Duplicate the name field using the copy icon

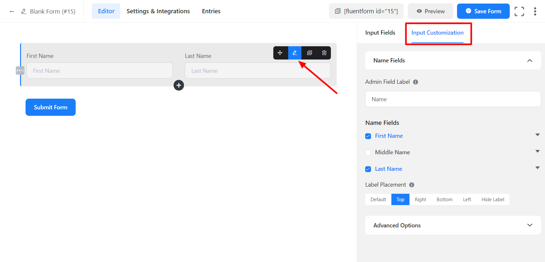[310, 53]
